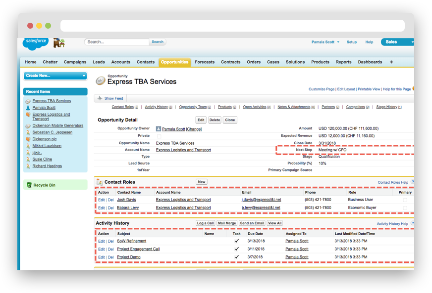Open the Reports tab

pyautogui.click(x=345, y=62)
